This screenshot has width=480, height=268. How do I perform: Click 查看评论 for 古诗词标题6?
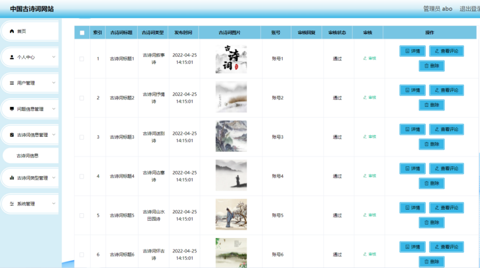click(447, 247)
